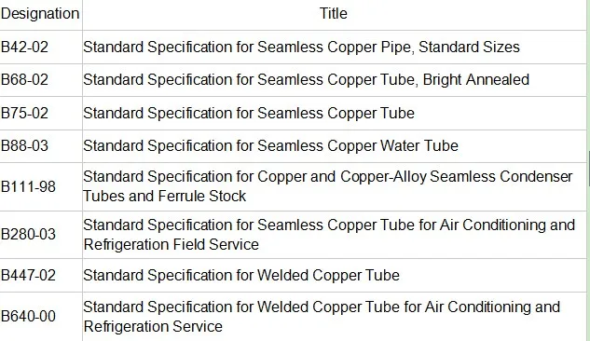Click the Seamless Copper Tube title cell
590x341 pixels.
click(x=334, y=113)
